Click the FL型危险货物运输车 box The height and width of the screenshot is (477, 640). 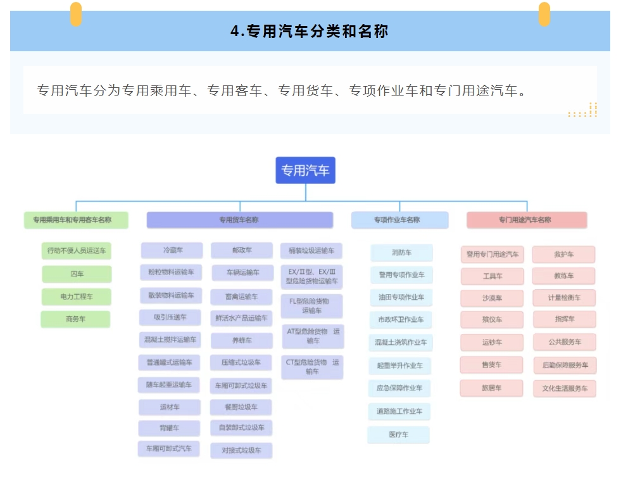click(x=312, y=306)
